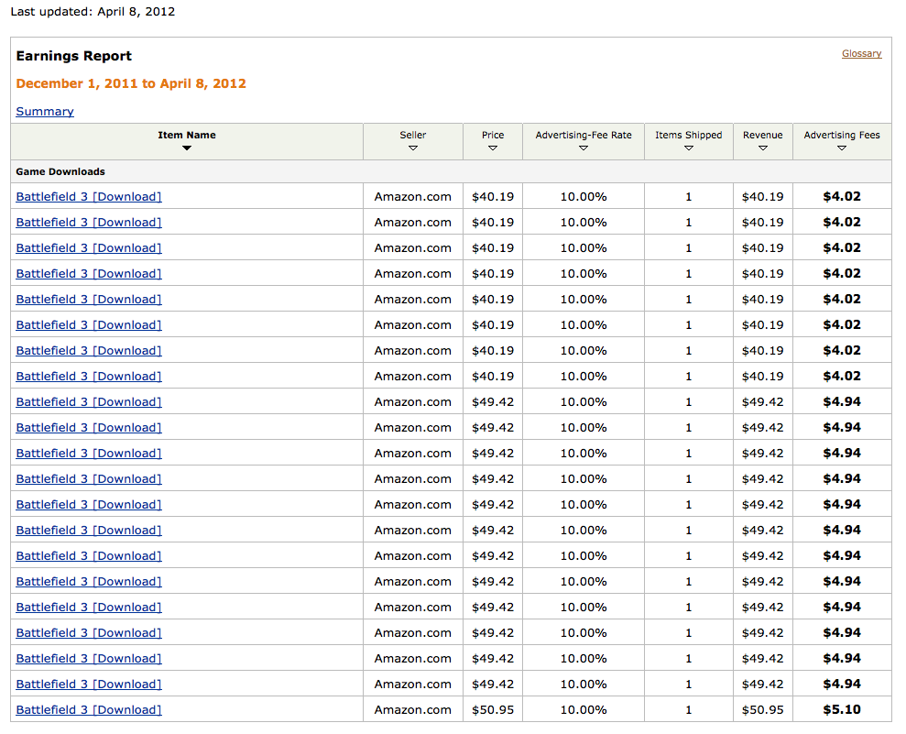906x734 pixels.
Task: Select the Game Downloads category row
Action: point(451,171)
